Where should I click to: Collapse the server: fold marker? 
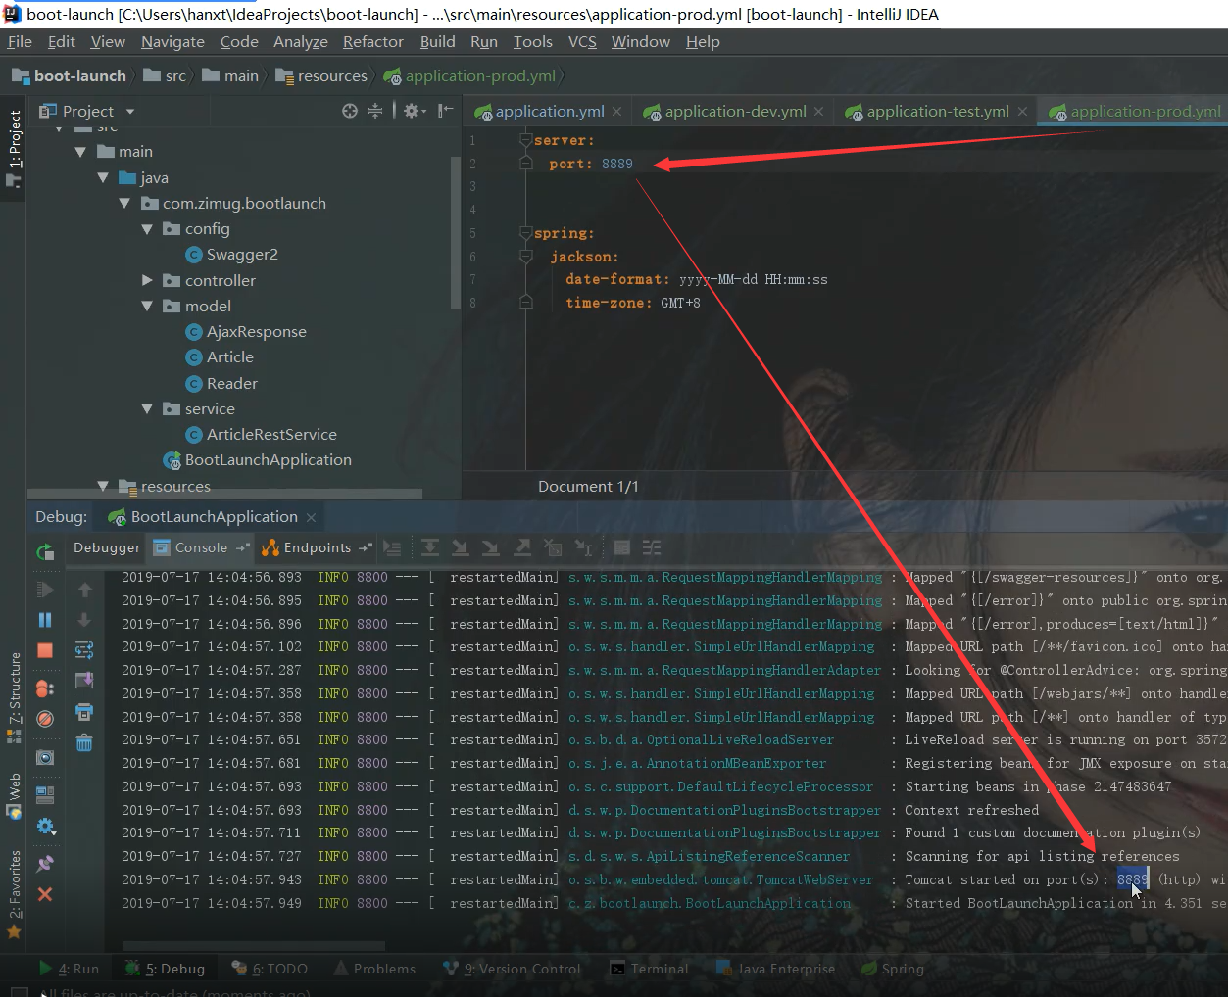(x=525, y=141)
